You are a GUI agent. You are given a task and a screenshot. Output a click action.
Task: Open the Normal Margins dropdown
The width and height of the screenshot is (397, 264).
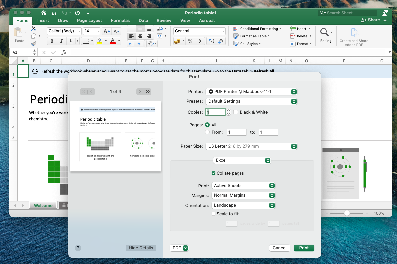pos(243,195)
